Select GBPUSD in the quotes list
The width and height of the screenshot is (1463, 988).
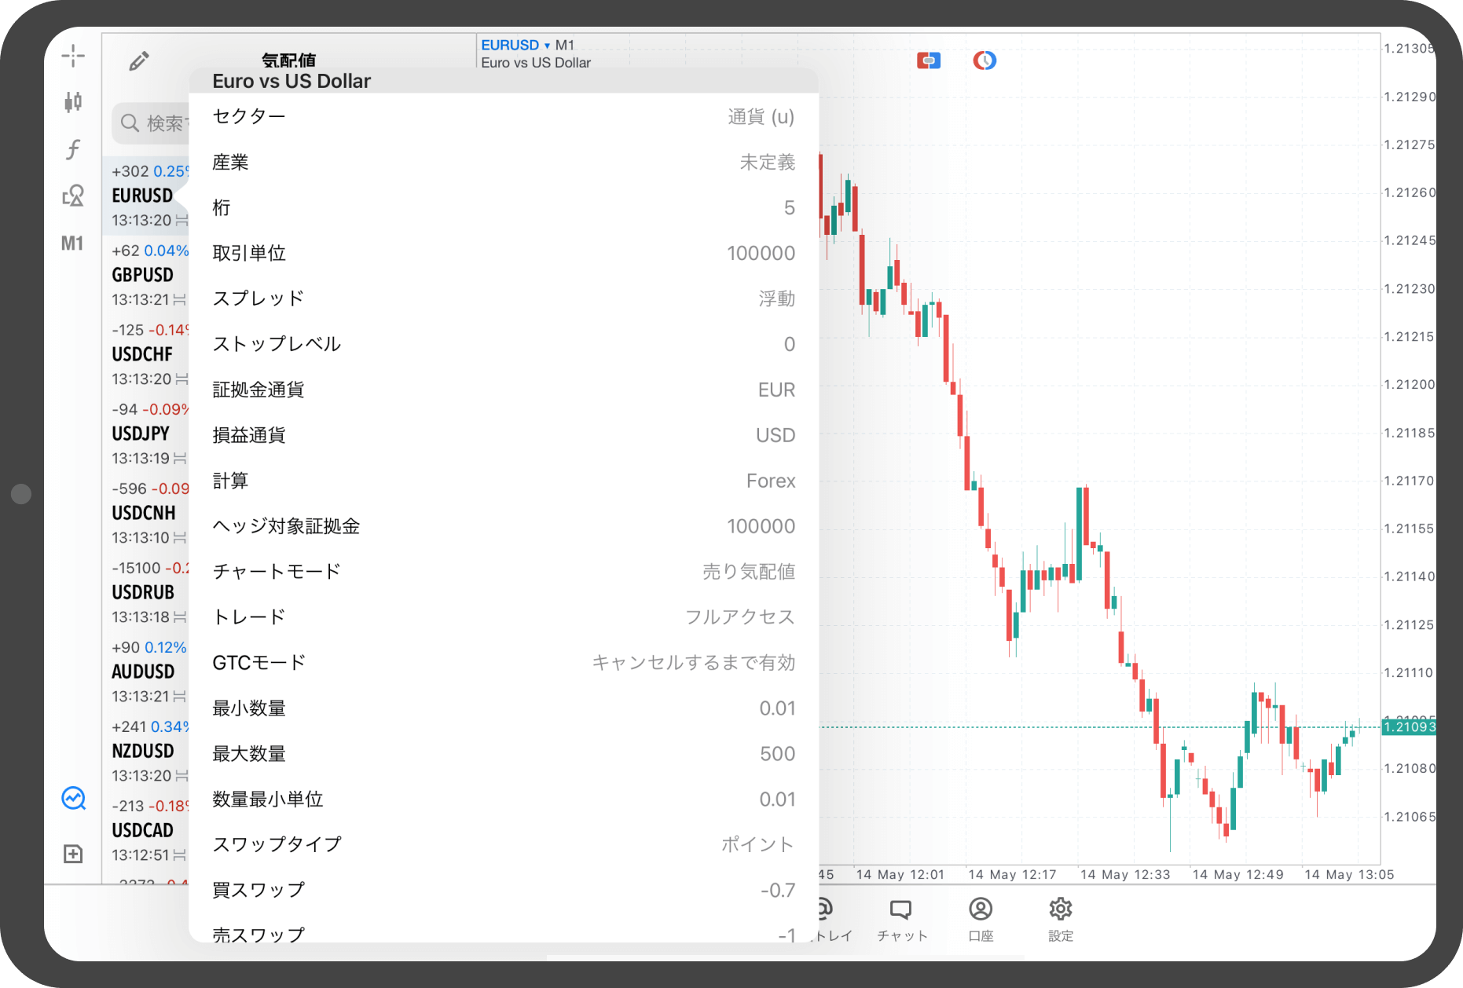(x=146, y=275)
